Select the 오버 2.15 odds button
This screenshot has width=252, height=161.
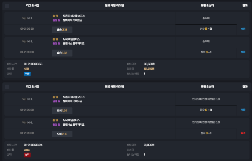click(62, 134)
